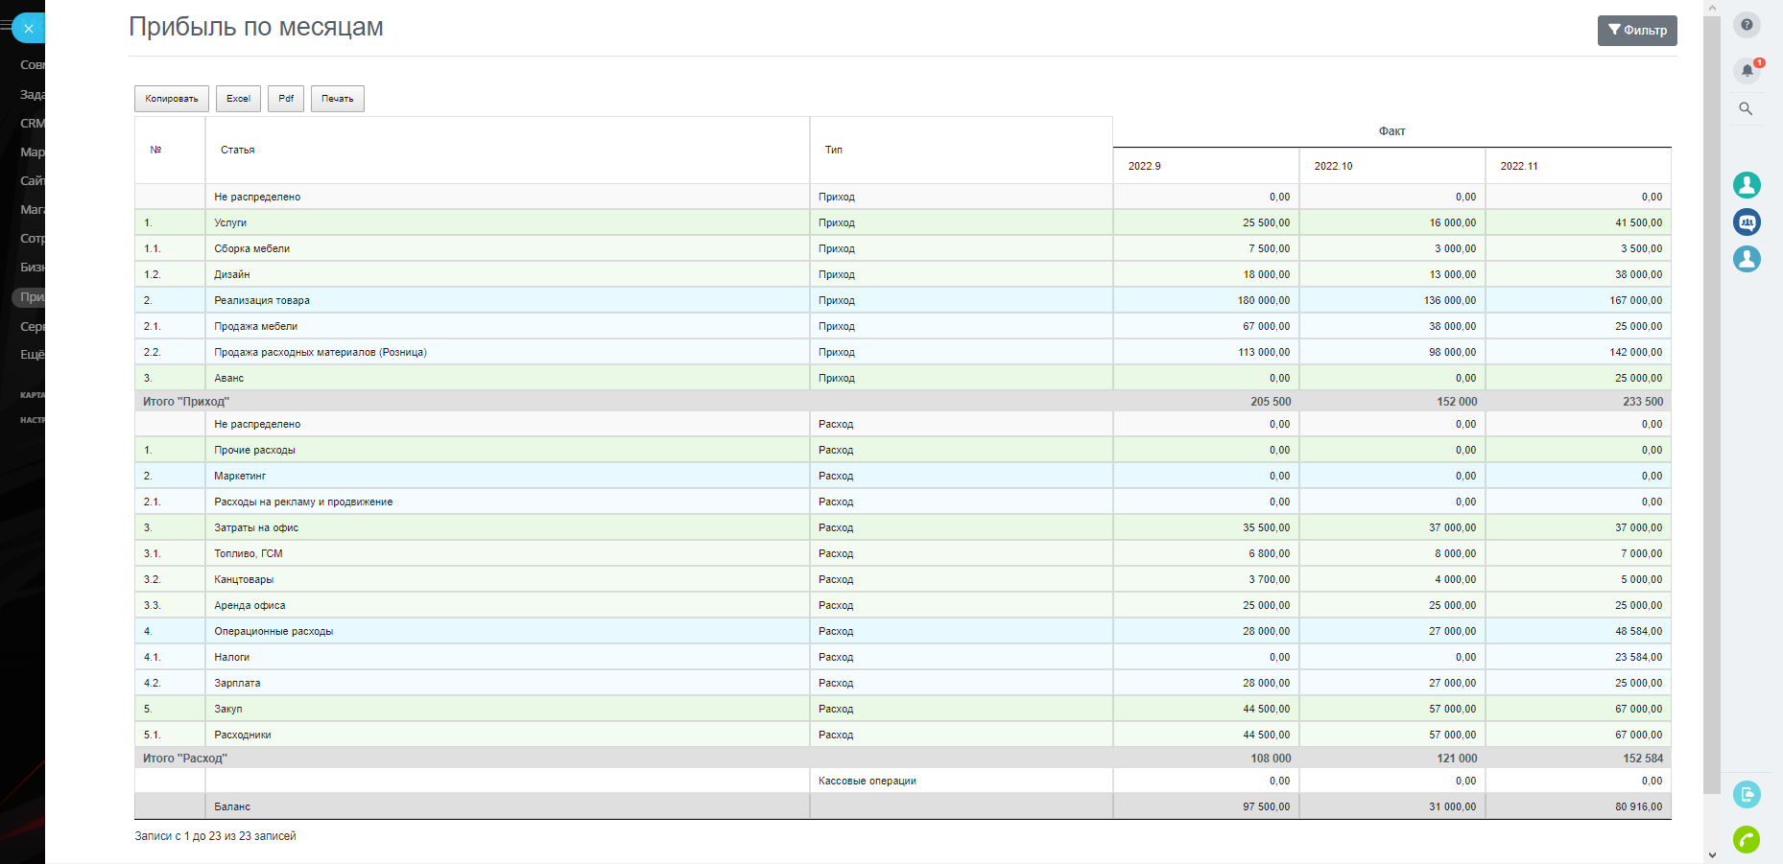
Task: Expand Ещё in the left menu
Action: pyautogui.click(x=33, y=355)
